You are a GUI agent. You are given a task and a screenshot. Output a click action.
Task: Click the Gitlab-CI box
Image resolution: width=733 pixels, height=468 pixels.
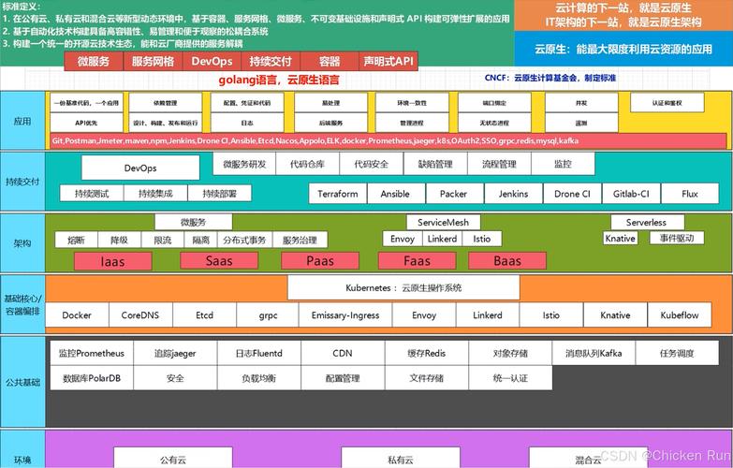[631, 194]
